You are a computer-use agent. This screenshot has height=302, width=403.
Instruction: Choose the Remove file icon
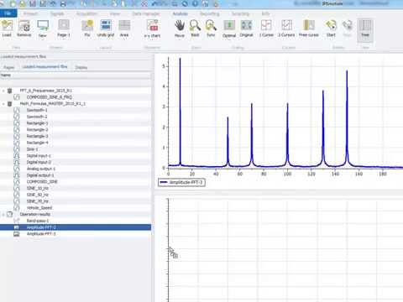pos(24,29)
